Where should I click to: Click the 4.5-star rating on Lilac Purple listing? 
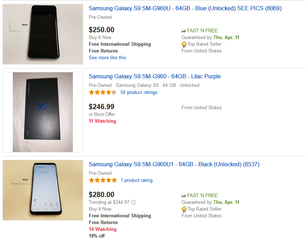[x=103, y=93]
